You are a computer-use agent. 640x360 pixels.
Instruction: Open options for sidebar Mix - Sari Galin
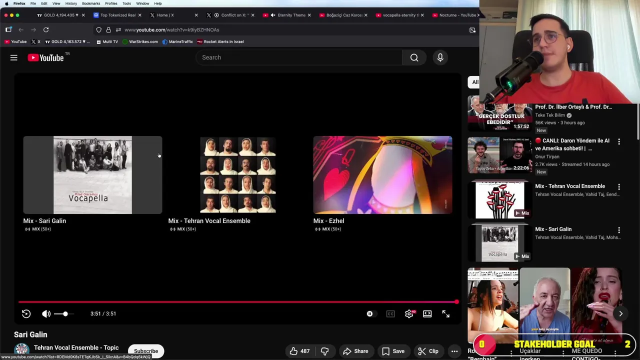[x=619, y=230]
